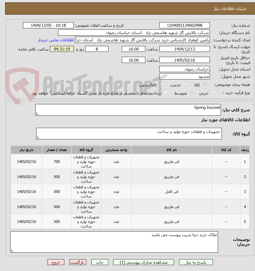The height and width of the screenshot is (271, 255).
Task: Click the need date 1405/02/16 in row 5
Action: coord(26,222)
